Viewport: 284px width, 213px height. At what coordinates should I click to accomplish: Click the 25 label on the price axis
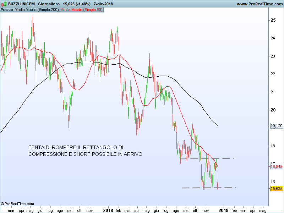point(273,20)
